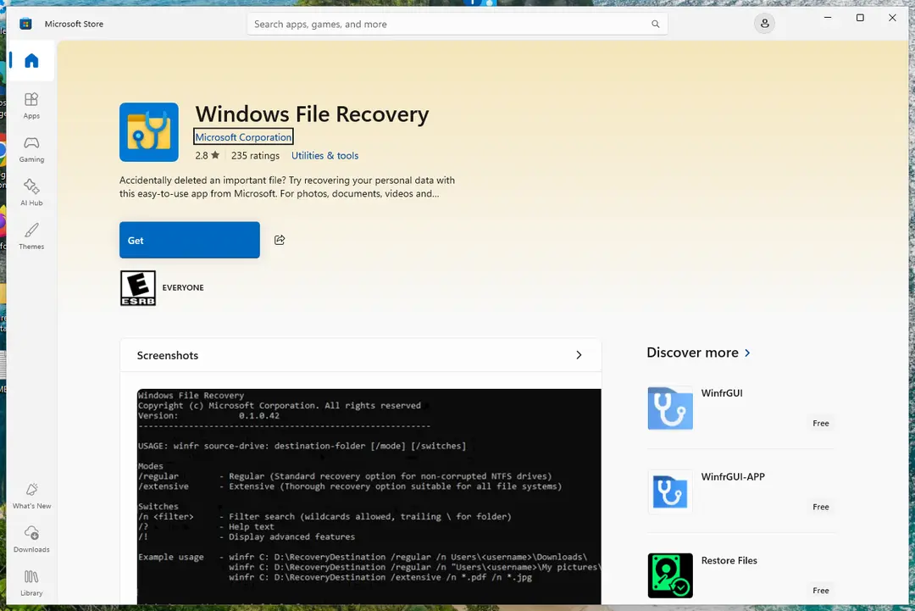Click the Free label under WinfrGUI-APP
915x611 pixels.
[x=820, y=507]
